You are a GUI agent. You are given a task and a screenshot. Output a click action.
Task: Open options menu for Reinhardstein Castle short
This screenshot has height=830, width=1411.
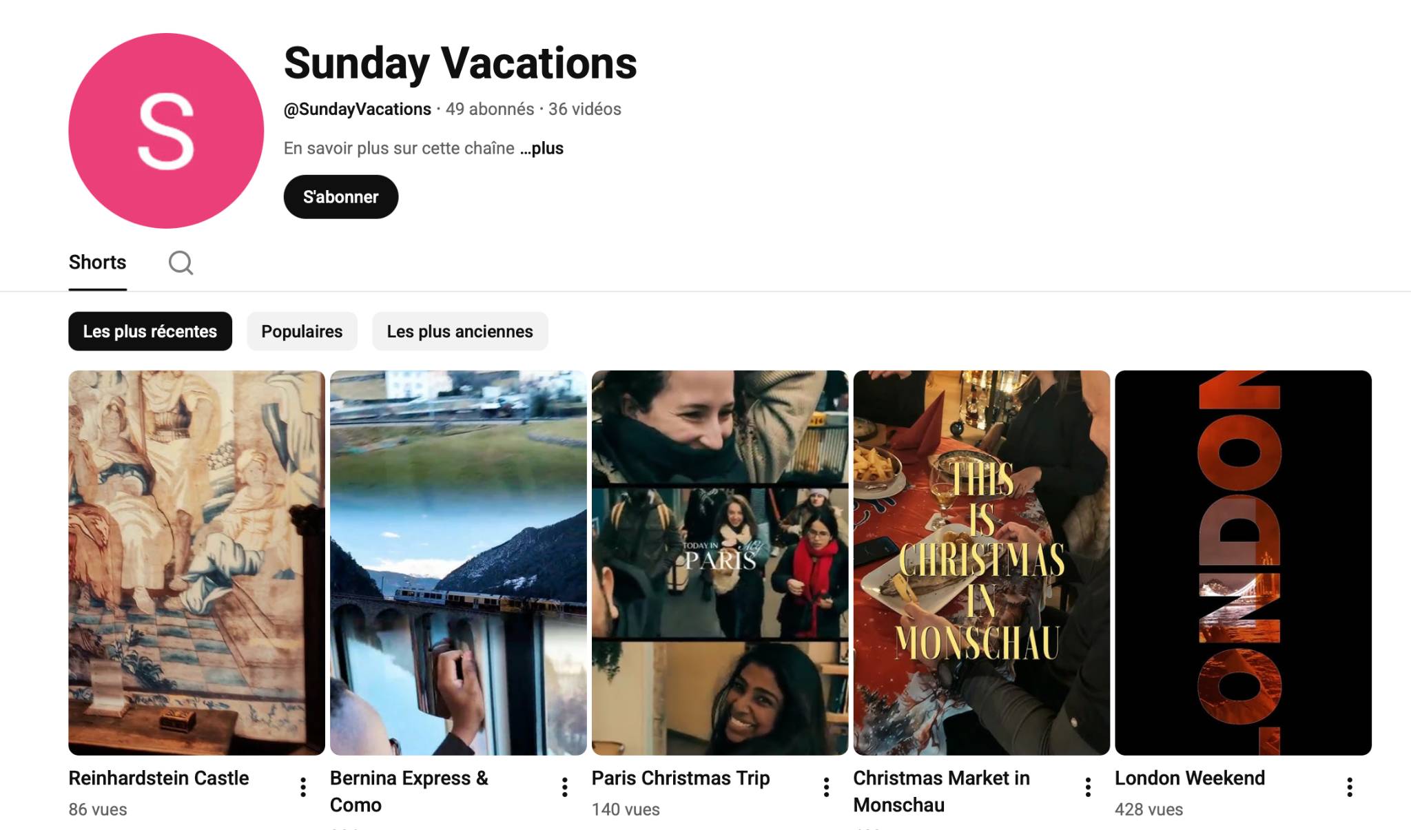pos(303,787)
